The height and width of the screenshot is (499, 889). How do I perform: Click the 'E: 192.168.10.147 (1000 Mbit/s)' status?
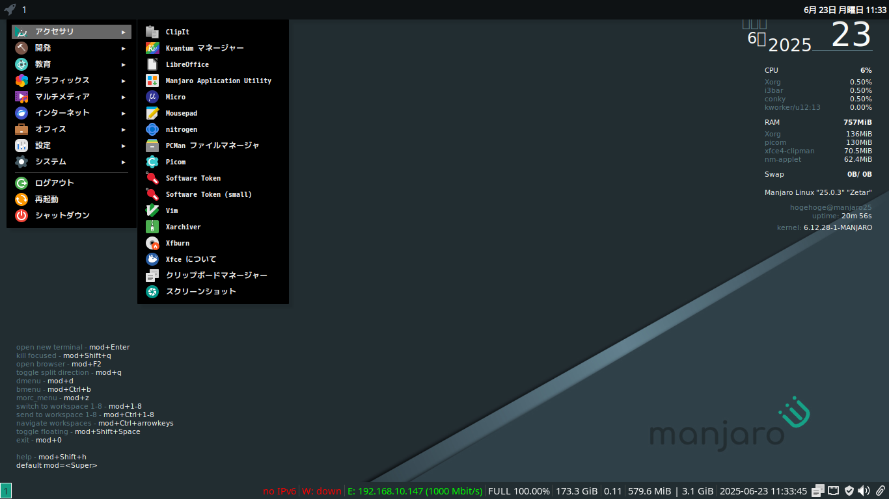pyautogui.click(x=415, y=491)
